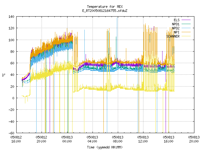This screenshot has width=200, height=150.
Task: Click the green NPD1 legend line sample
Action: point(186,24)
